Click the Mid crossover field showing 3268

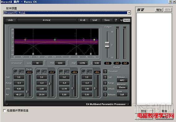(60, 63)
